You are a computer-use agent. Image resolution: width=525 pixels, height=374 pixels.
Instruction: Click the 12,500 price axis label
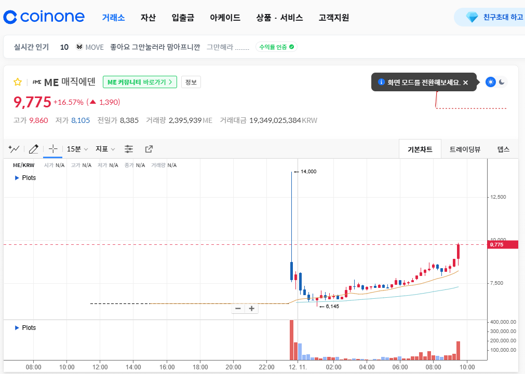click(498, 197)
